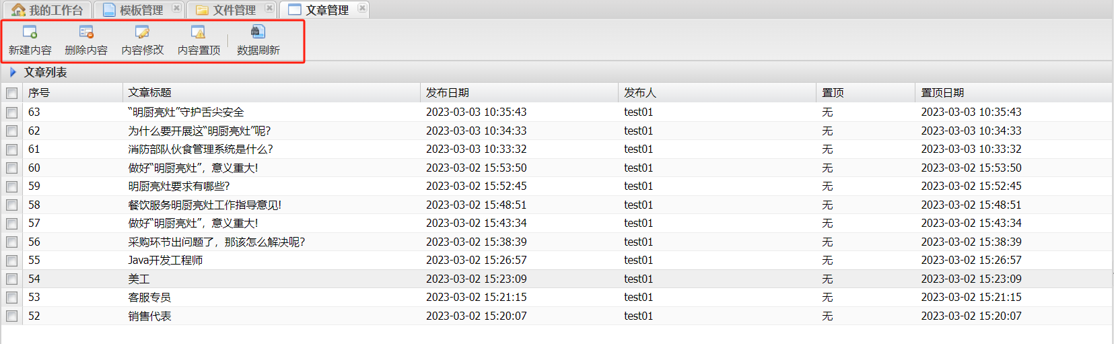Close the 文件管理 tab
The height and width of the screenshot is (344, 1114).
point(269,9)
